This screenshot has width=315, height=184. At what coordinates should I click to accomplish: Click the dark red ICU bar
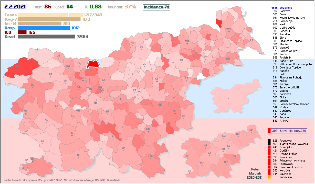pyautogui.click(x=22, y=32)
